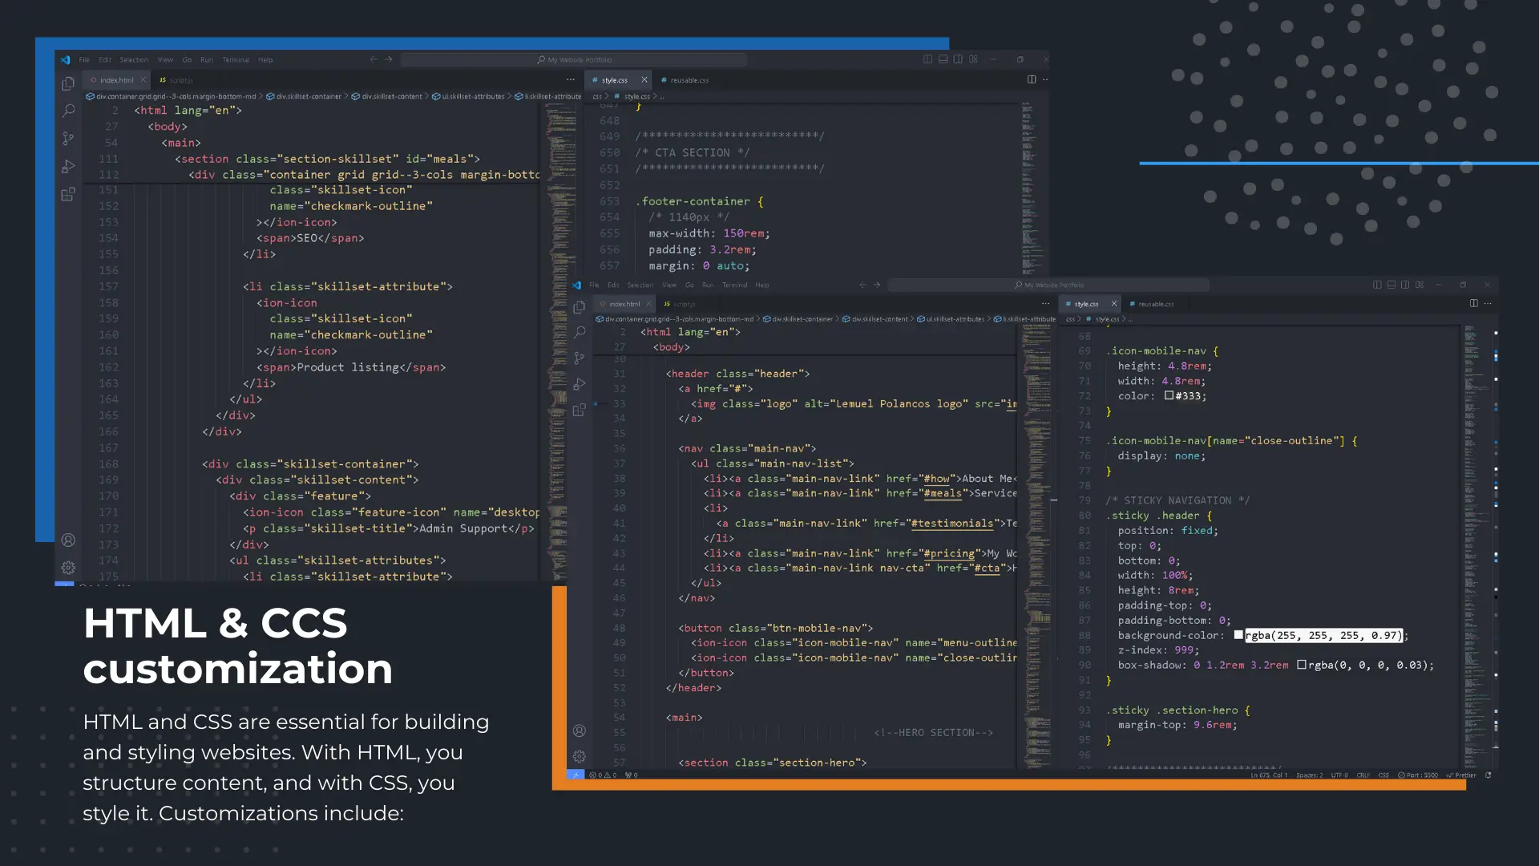Open the File menu in the back window
Viewport: 1539px width, 866px height.
tap(84, 59)
